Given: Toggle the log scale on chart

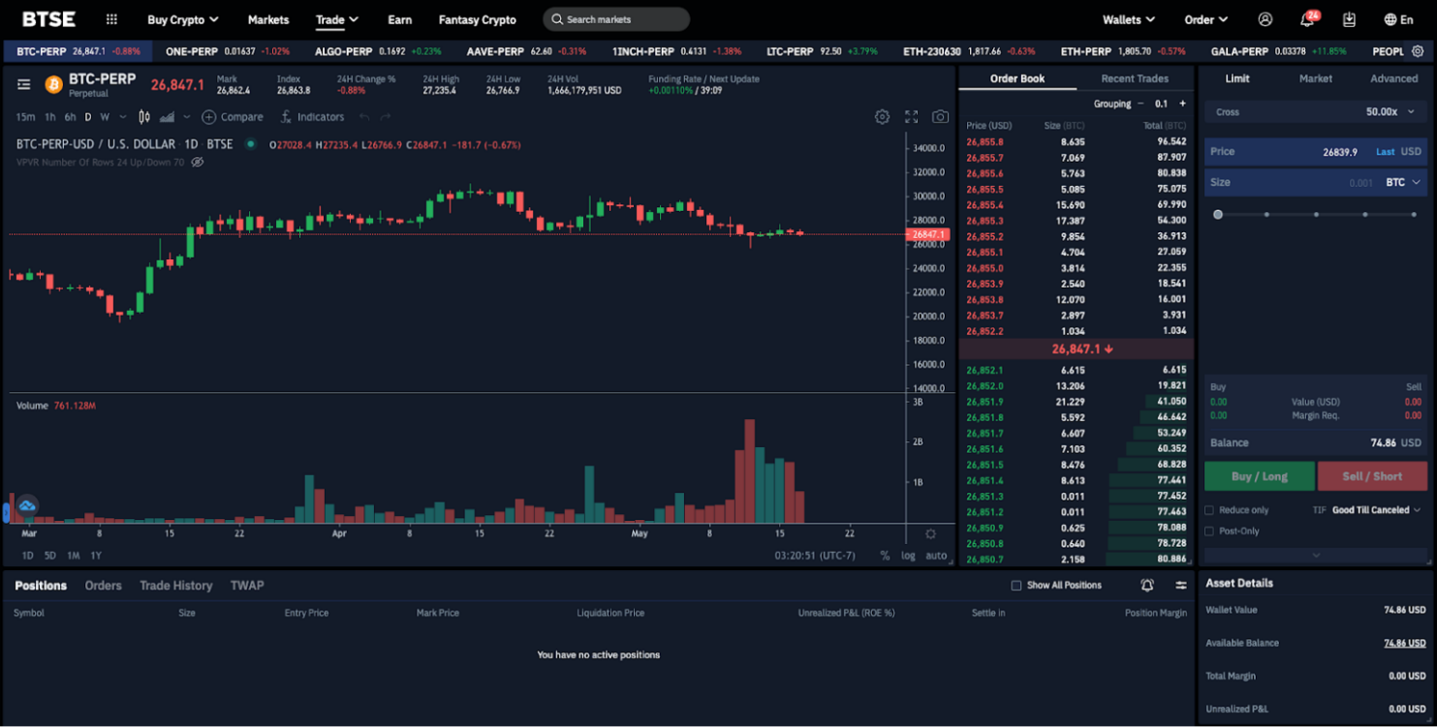Looking at the screenshot, I should 908,556.
